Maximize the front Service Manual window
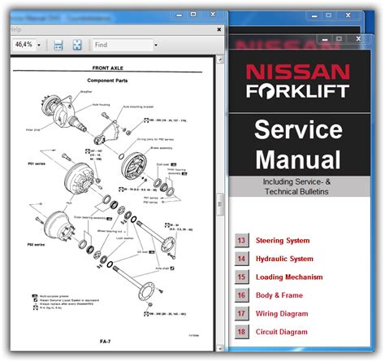Image resolution: width=385 pixels, height=362 pixels. click(339, 39)
